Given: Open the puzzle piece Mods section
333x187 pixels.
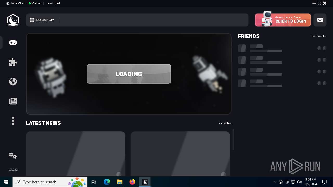Looking at the screenshot, I should tap(13, 62).
